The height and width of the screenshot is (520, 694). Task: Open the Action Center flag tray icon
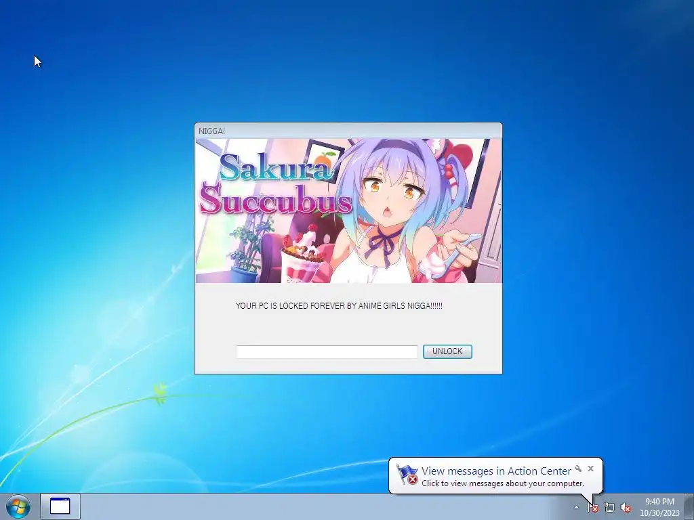592,508
